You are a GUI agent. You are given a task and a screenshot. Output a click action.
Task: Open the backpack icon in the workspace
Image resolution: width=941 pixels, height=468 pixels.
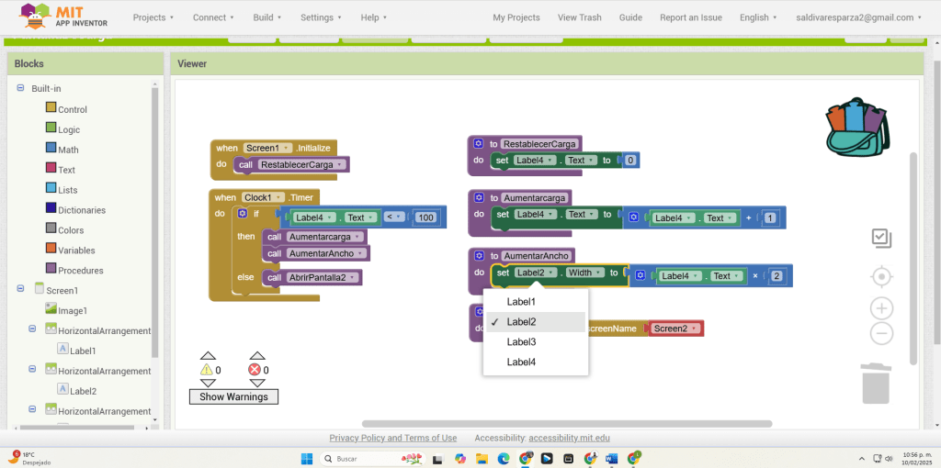pos(857,128)
